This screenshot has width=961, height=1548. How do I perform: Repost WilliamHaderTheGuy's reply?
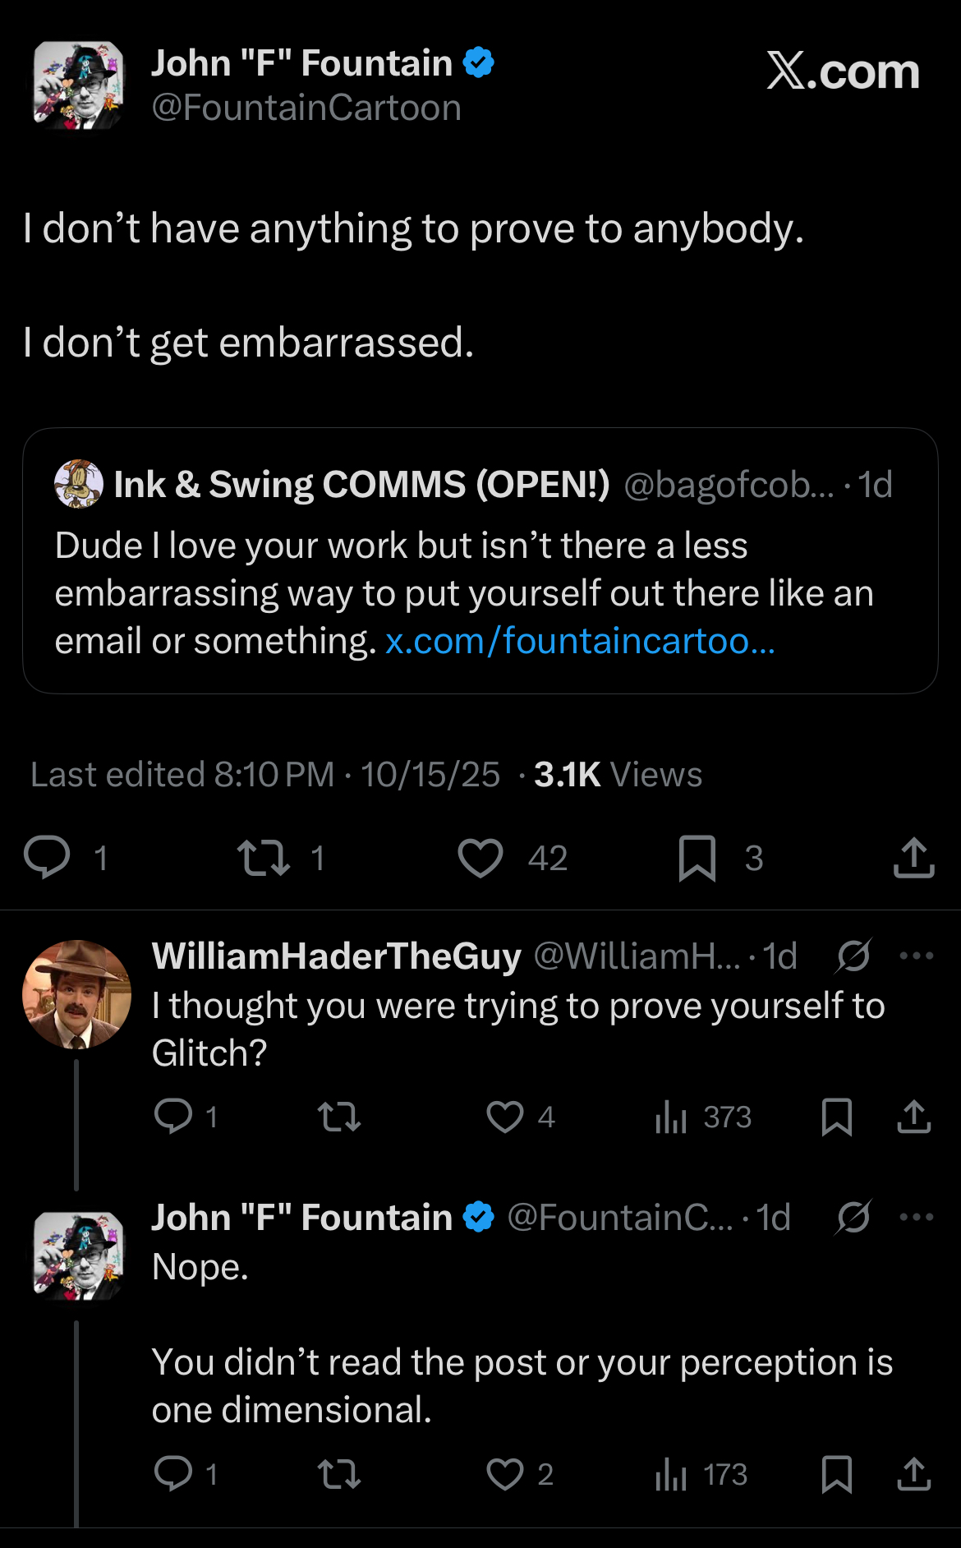pyautogui.click(x=339, y=1117)
